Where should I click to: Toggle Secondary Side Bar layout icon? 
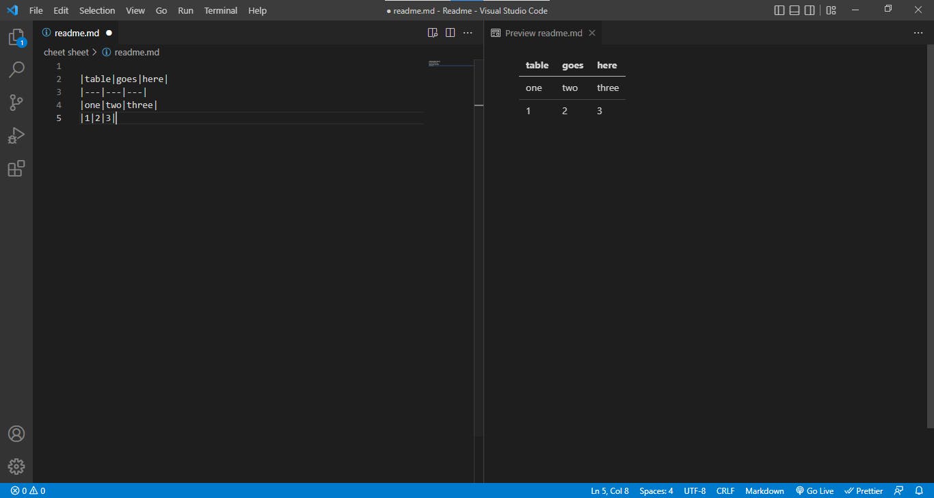point(810,10)
